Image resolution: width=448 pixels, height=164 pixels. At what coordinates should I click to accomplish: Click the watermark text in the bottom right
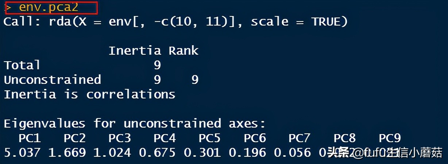385,152
